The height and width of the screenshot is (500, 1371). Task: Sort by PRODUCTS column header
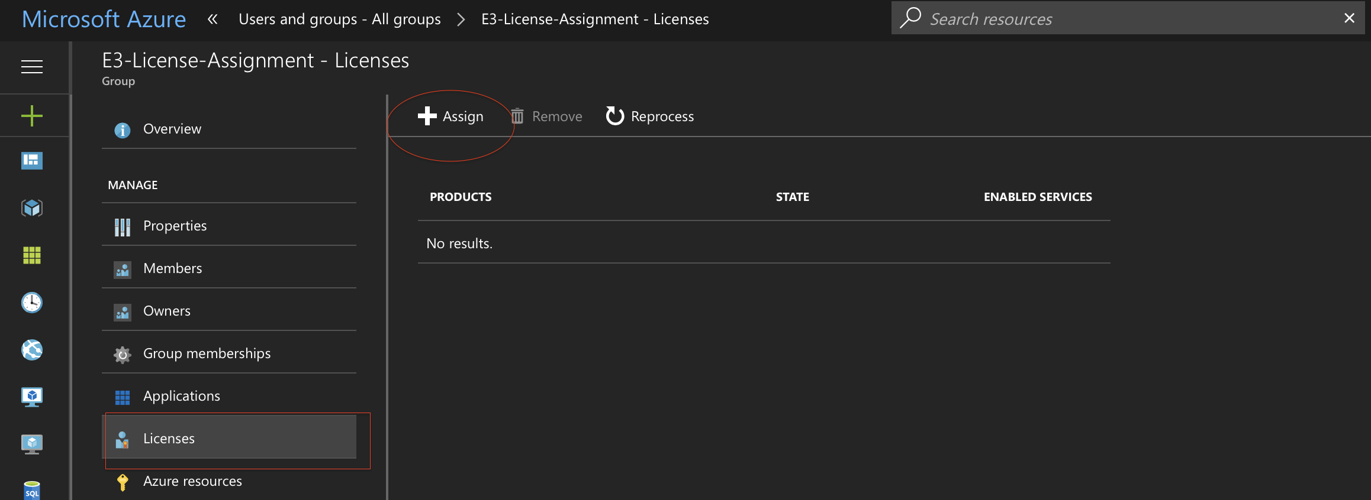(461, 197)
